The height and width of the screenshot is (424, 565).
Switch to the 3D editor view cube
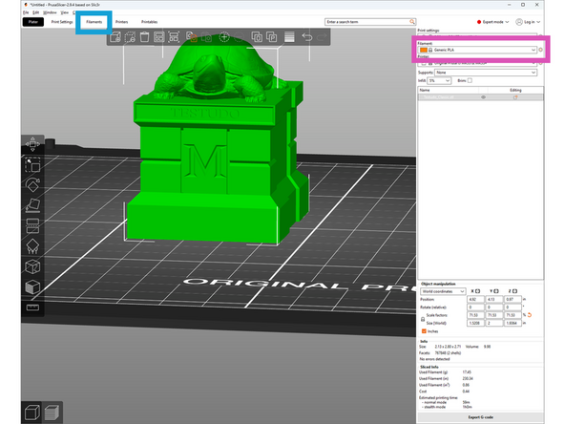(x=31, y=413)
